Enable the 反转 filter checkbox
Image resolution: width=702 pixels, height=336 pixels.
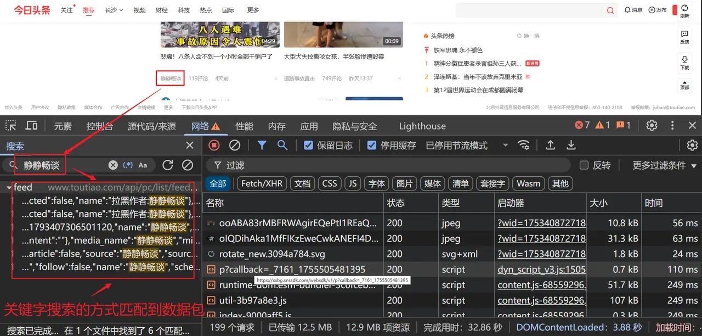coord(584,165)
